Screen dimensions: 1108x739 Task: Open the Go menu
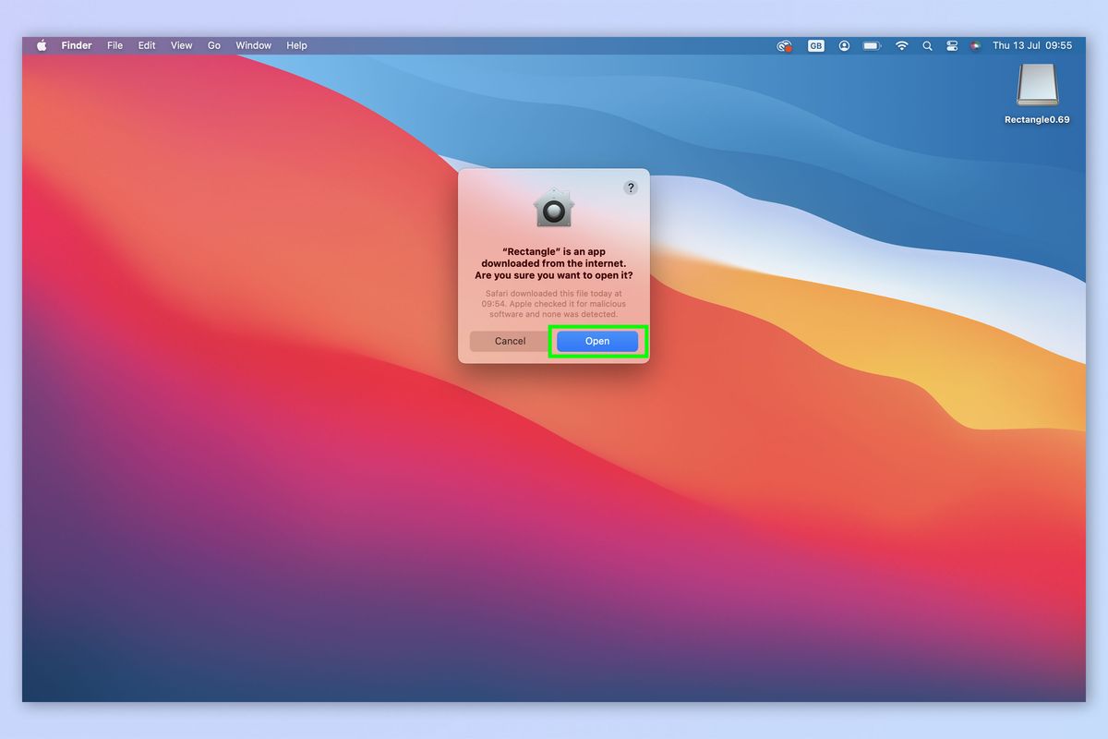coord(213,45)
